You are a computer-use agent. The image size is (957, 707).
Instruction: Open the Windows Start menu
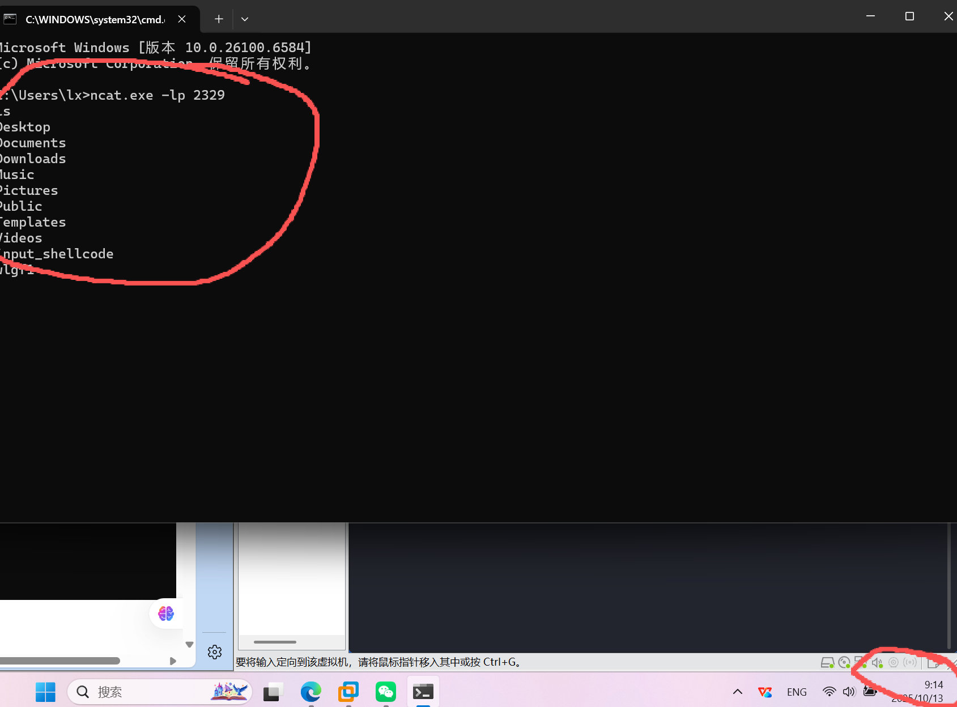(x=45, y=692)
